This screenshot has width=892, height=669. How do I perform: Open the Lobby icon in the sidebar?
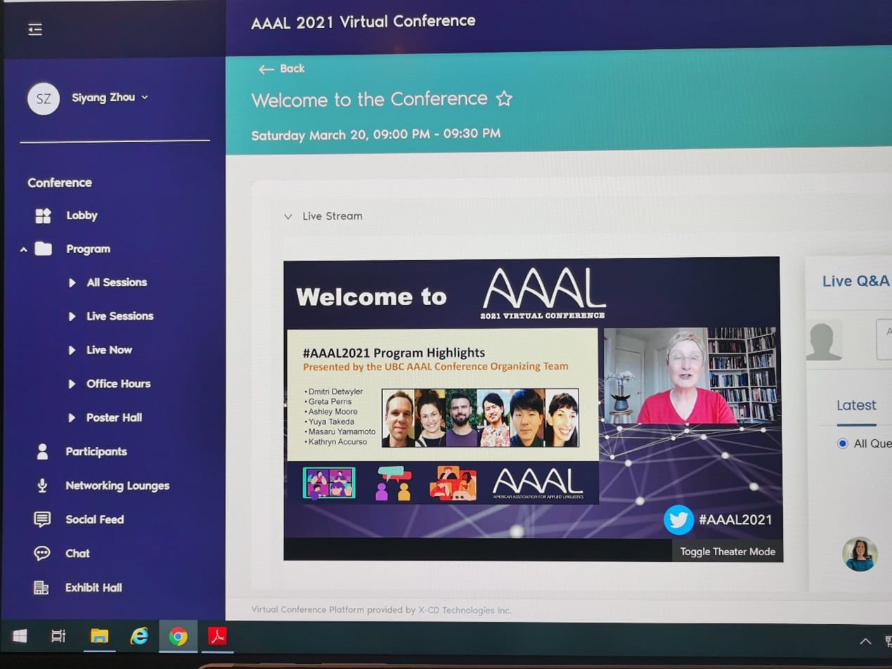[x=44, y=216]
